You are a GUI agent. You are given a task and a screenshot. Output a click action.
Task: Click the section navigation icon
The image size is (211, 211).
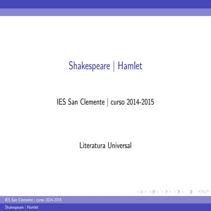coord(179,192)
